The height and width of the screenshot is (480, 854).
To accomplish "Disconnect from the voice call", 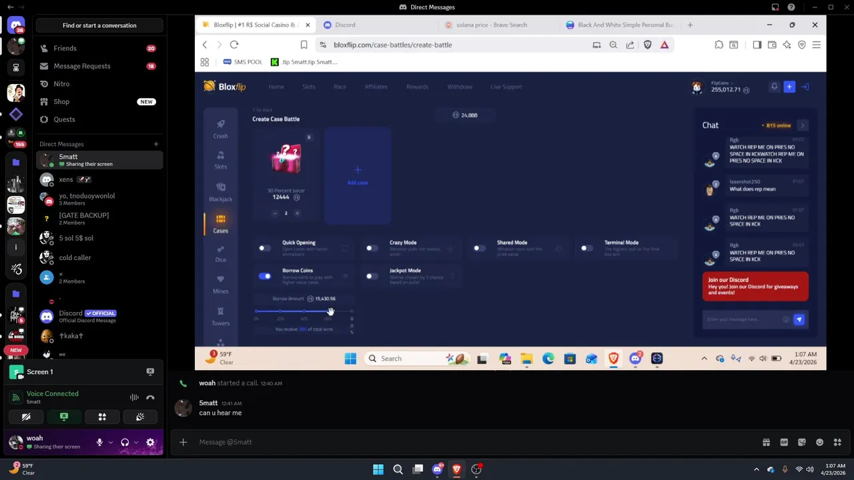I will [x=150, y=397].
